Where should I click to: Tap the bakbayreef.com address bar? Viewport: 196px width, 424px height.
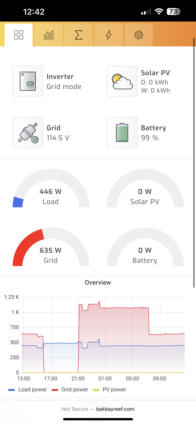(x=98, y=409)
